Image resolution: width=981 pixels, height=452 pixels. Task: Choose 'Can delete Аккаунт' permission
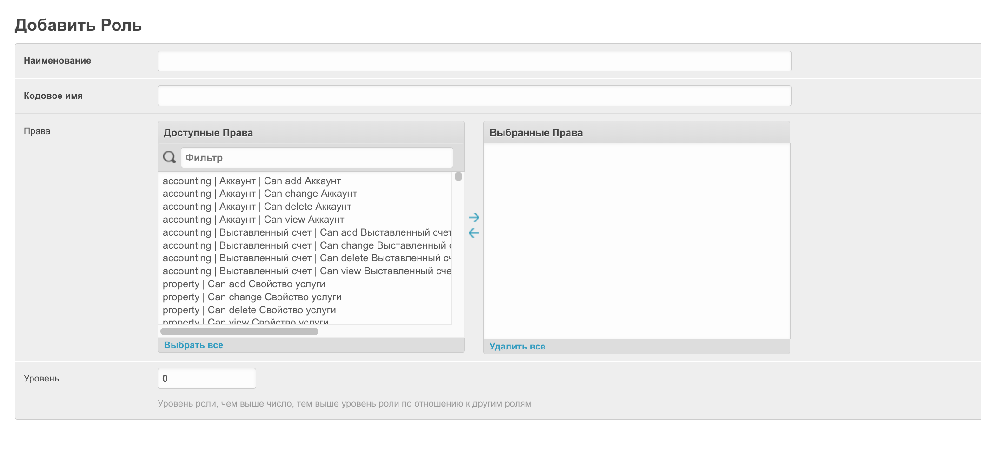257,207
